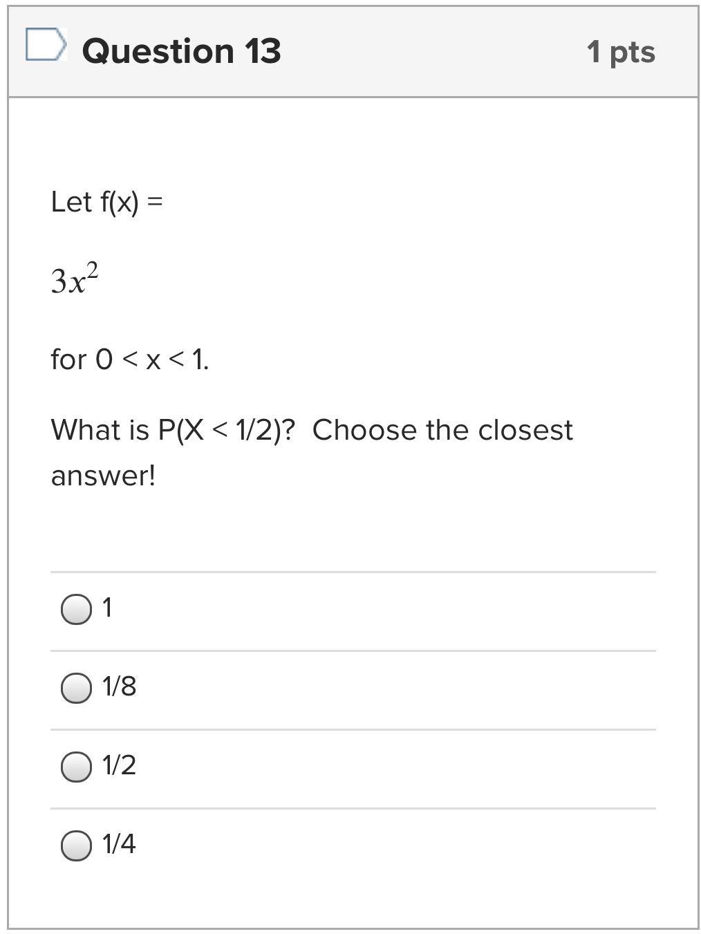Click the line for 0 < x < 1
Image resolution: width=701 pixels, height=934 pixels.
(130, 358)
